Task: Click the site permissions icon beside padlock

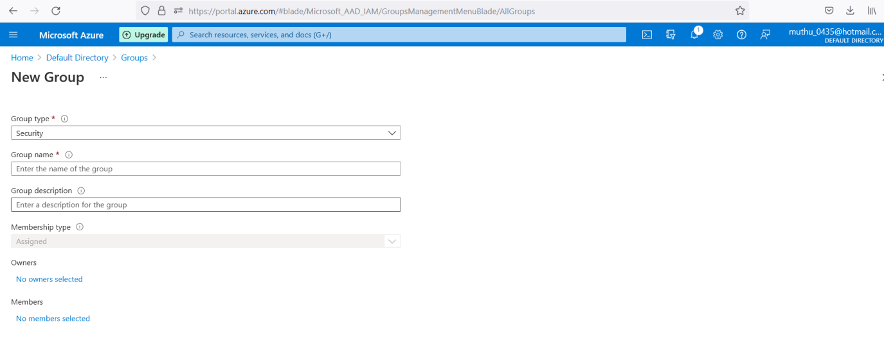Action: click(178, 11)
